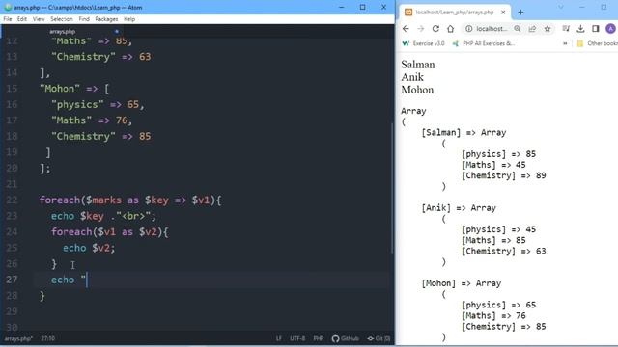Open Atom Selection menu
Viewport: 618px width, 347px height.
[x=62, y=19]
